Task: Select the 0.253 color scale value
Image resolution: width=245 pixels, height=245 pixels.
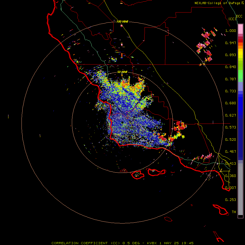Action: (x=231, y=200)
